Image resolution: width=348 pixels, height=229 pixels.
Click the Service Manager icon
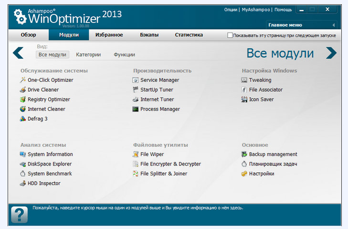[x=136, y=80]
